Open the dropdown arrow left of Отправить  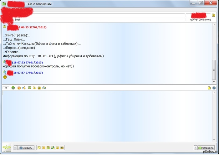[196, 148]
